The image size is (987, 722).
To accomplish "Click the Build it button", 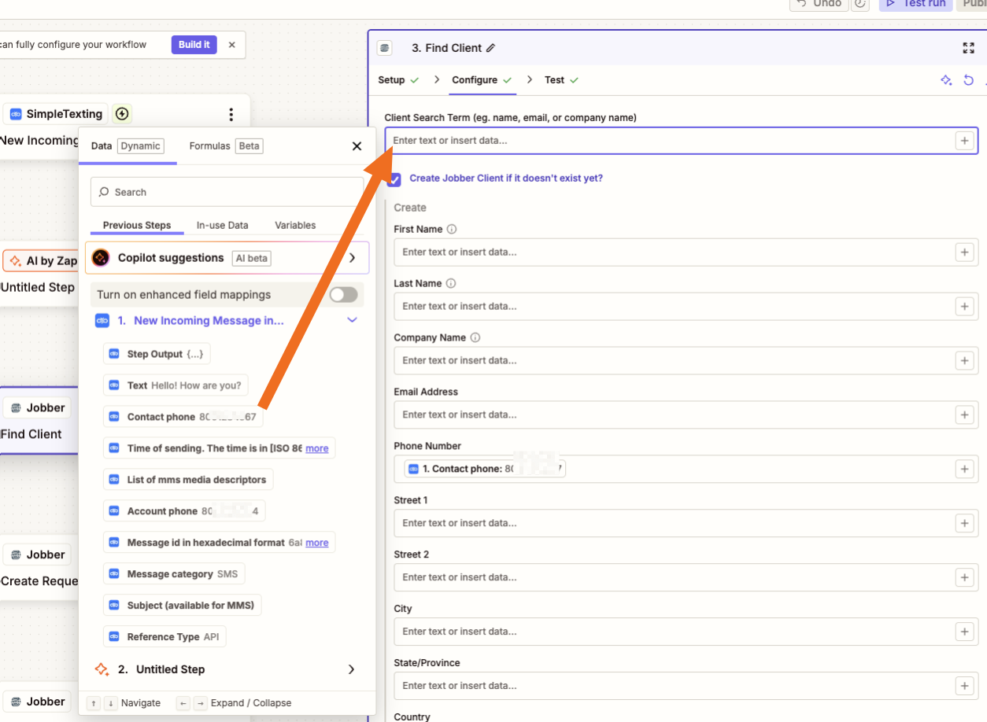I will pyautogui.click(x=194, y=45).
